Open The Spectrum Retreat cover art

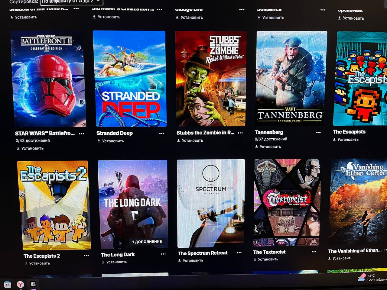[211, 203]
